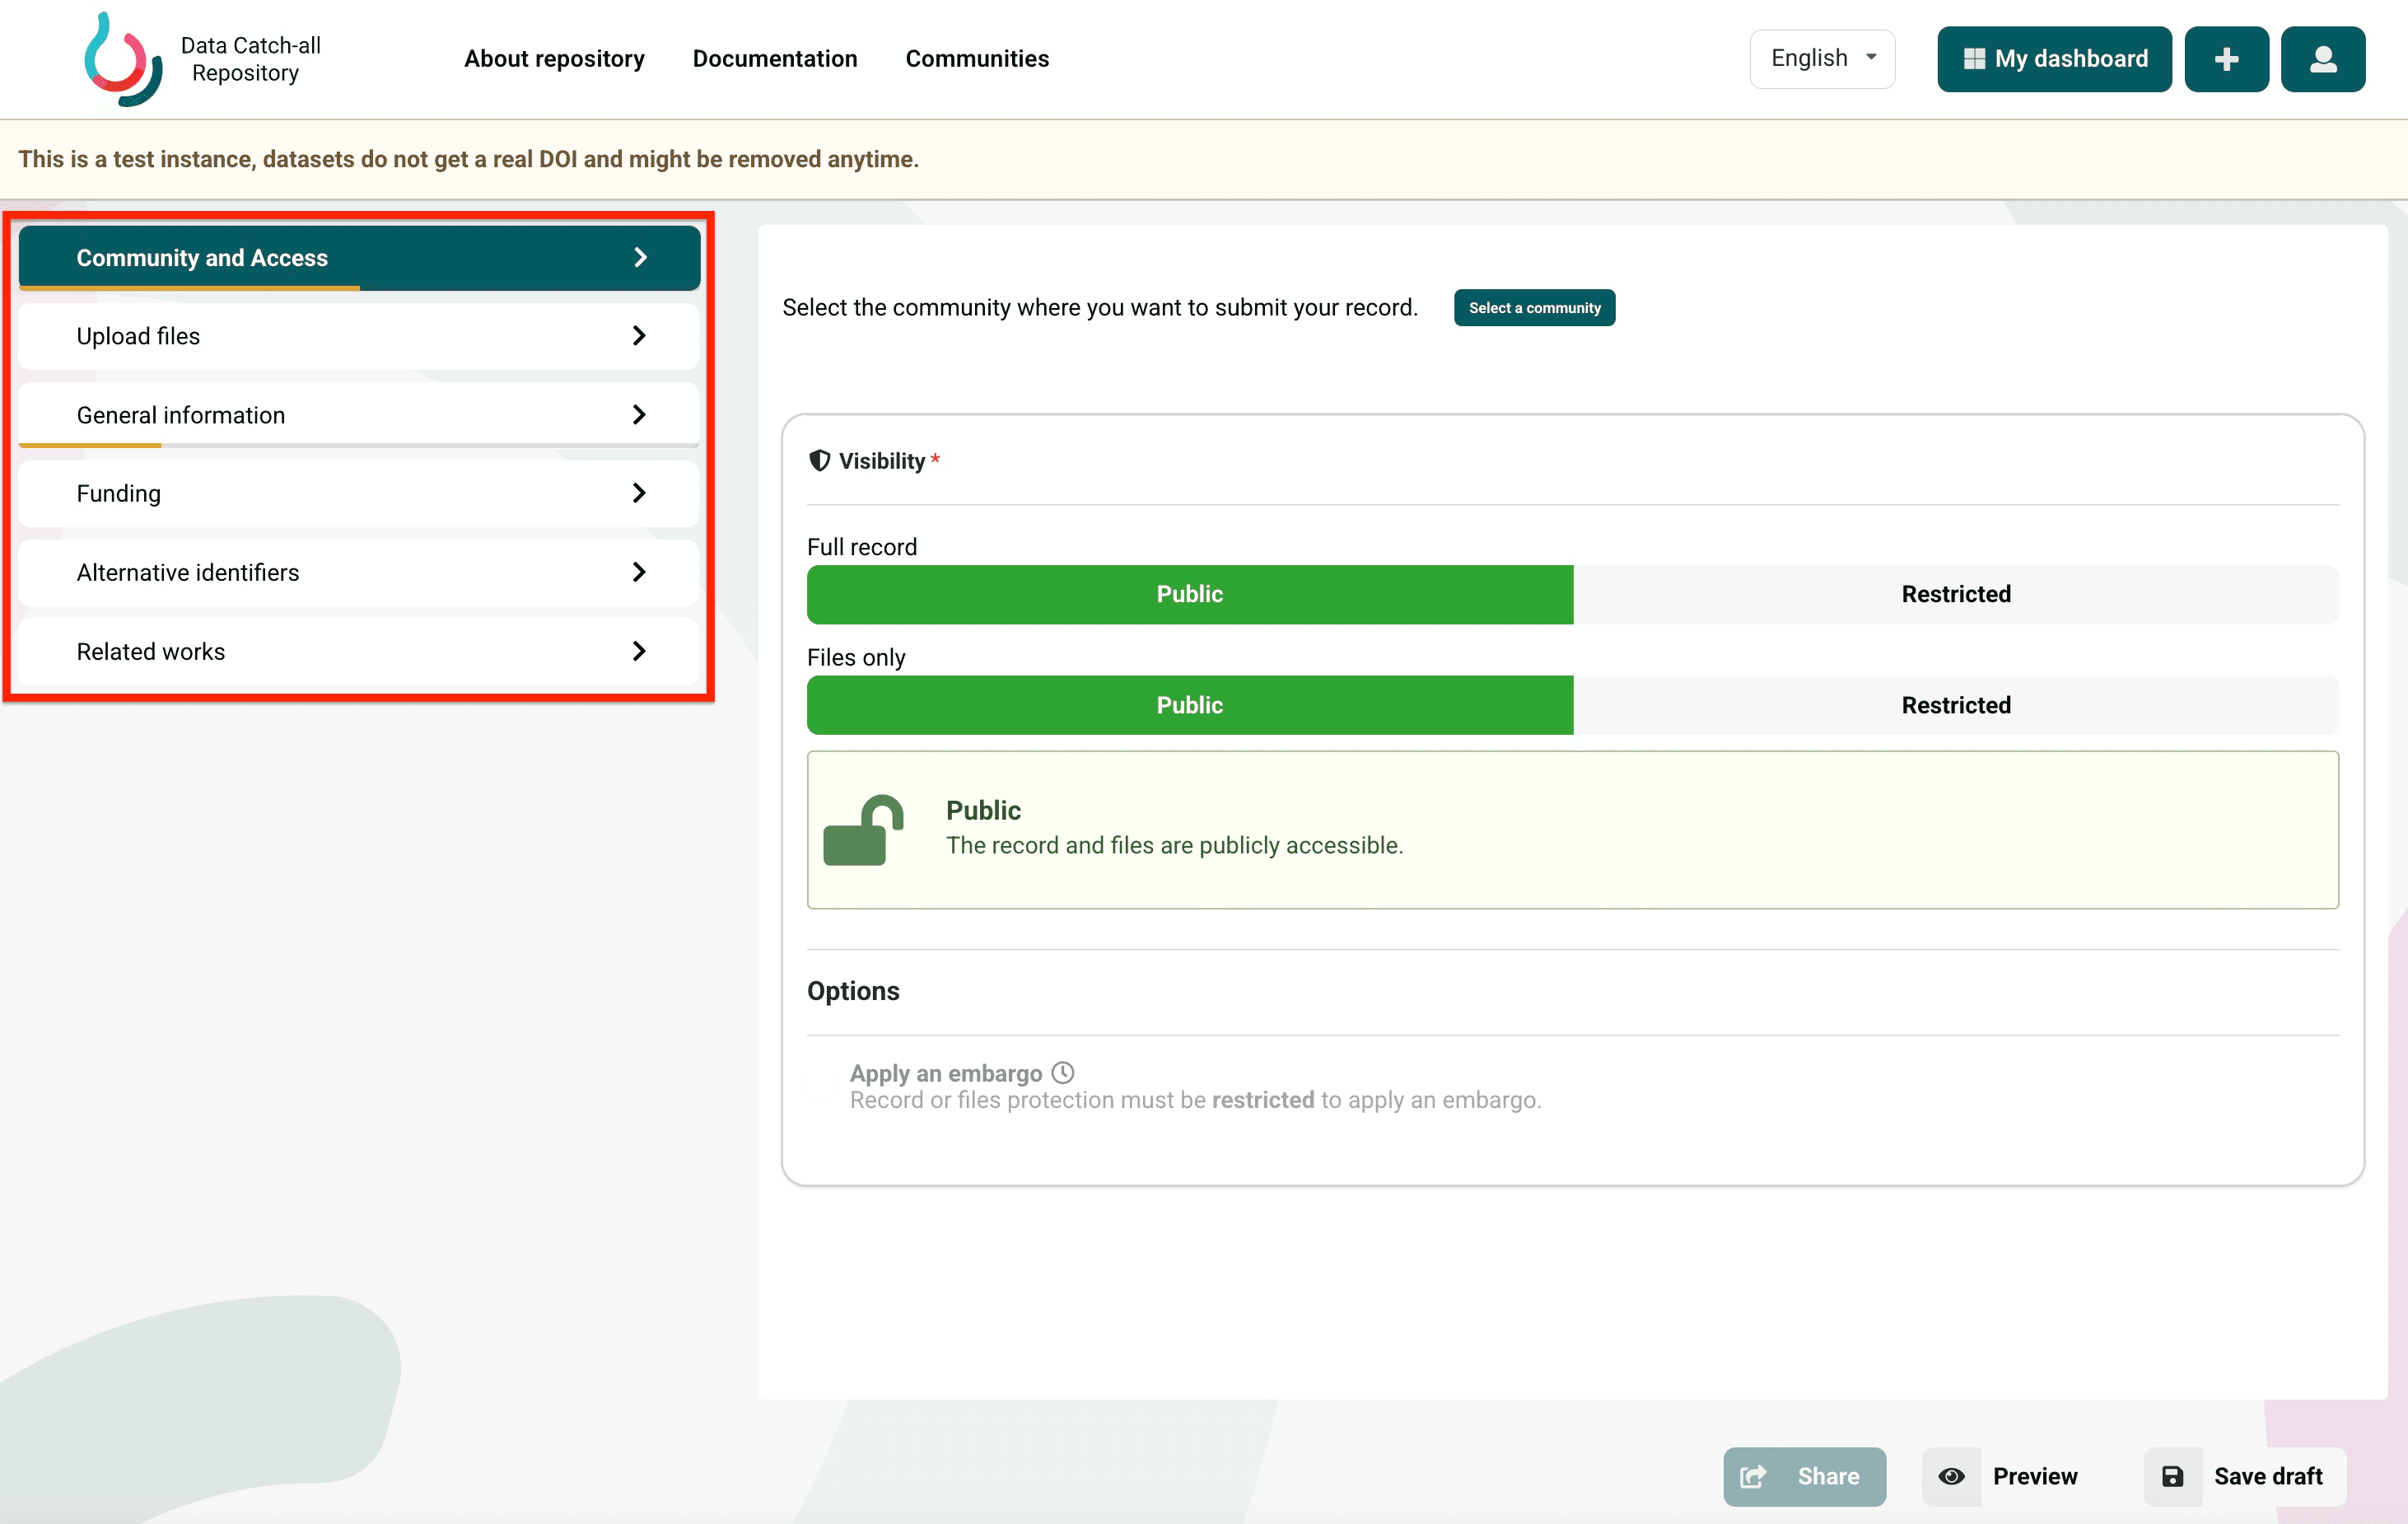Open the Related works section
Screen dimensions: 2408x1524
358,651
